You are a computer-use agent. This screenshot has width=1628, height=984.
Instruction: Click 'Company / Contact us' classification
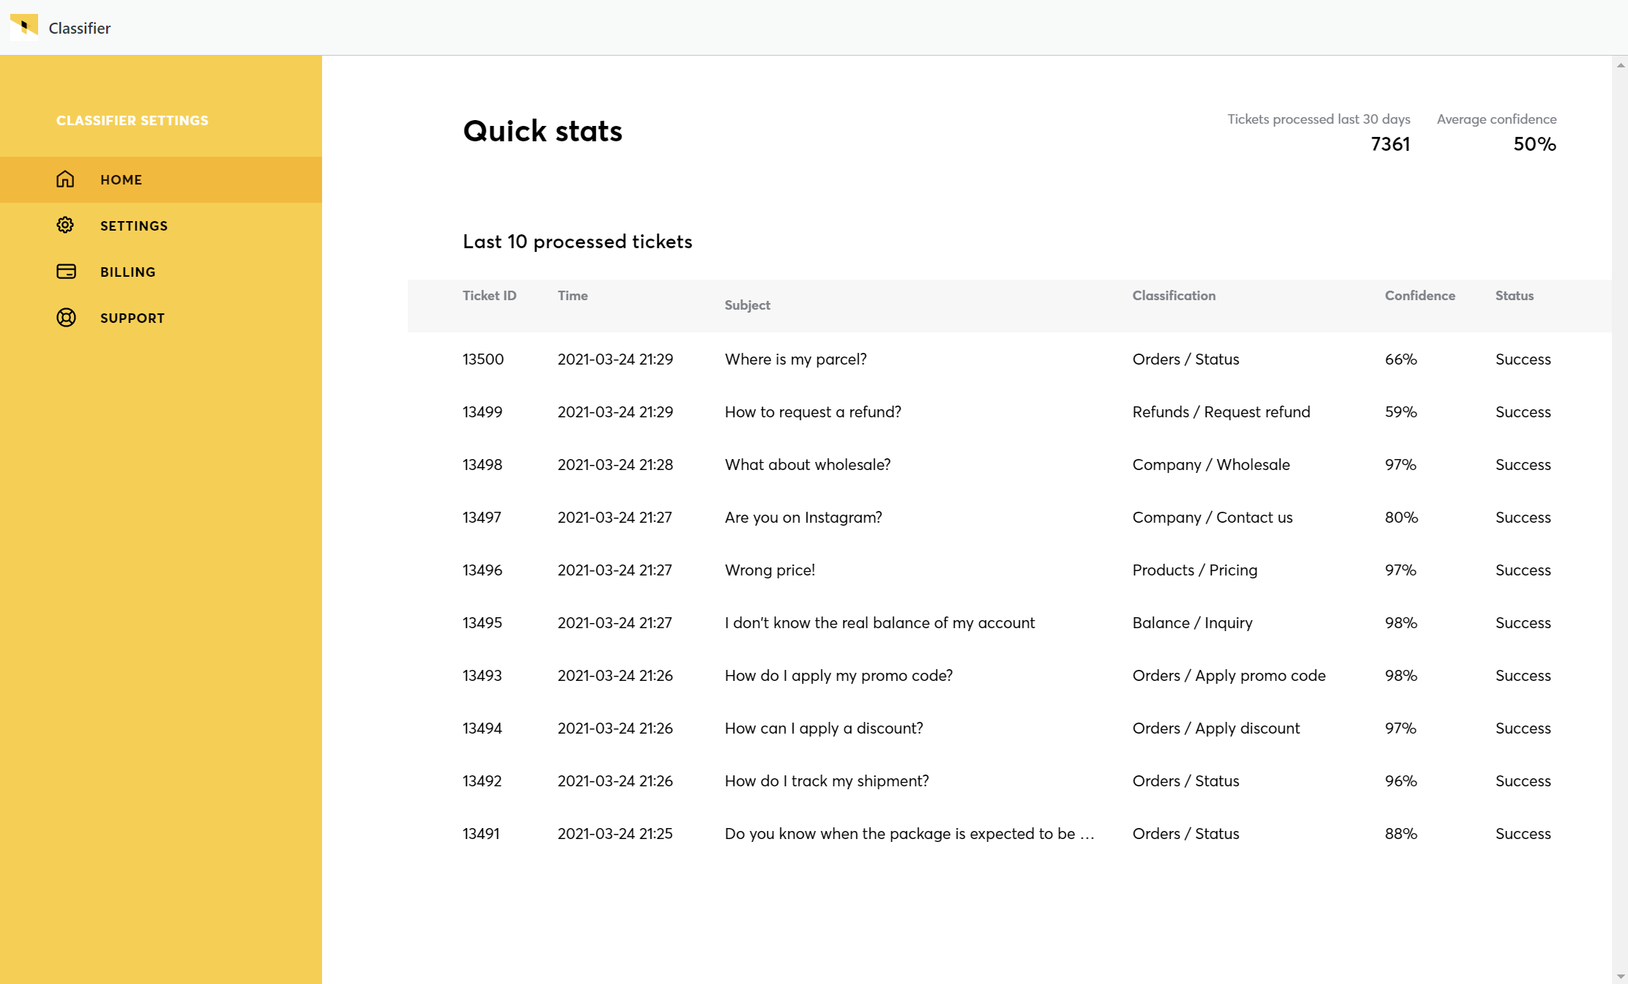pyautogui.click(x=1213, y=518)
